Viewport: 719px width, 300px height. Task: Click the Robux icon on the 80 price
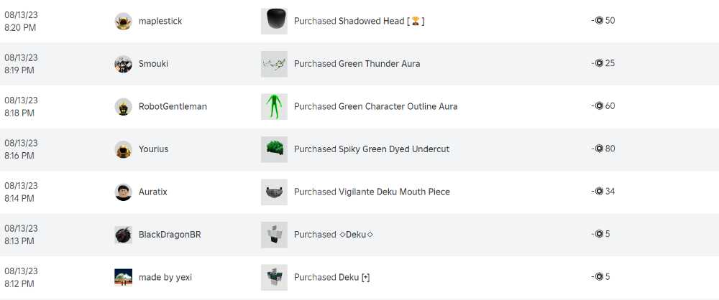point(599,149)
